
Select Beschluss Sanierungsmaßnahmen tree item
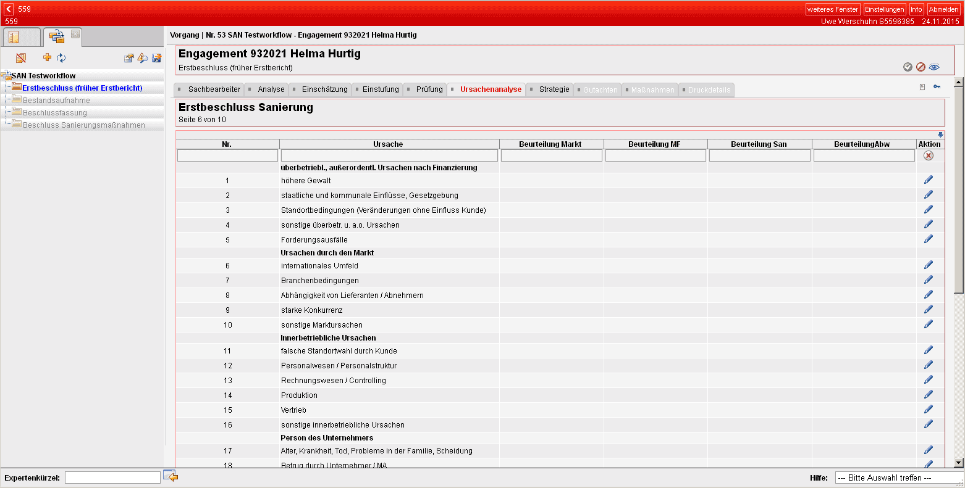(x=84, y=125)
